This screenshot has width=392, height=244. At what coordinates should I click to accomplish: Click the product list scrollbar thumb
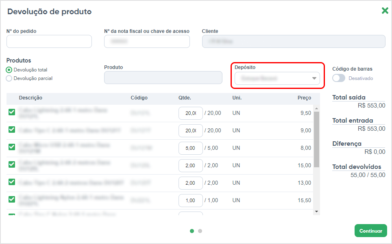316,140
